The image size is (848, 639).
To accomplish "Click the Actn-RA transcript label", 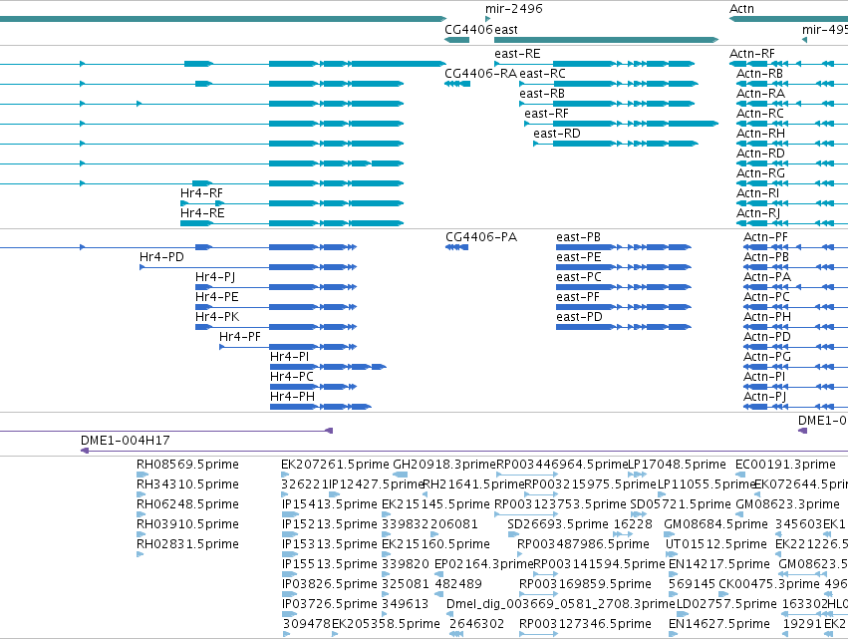I will point(760,94).
